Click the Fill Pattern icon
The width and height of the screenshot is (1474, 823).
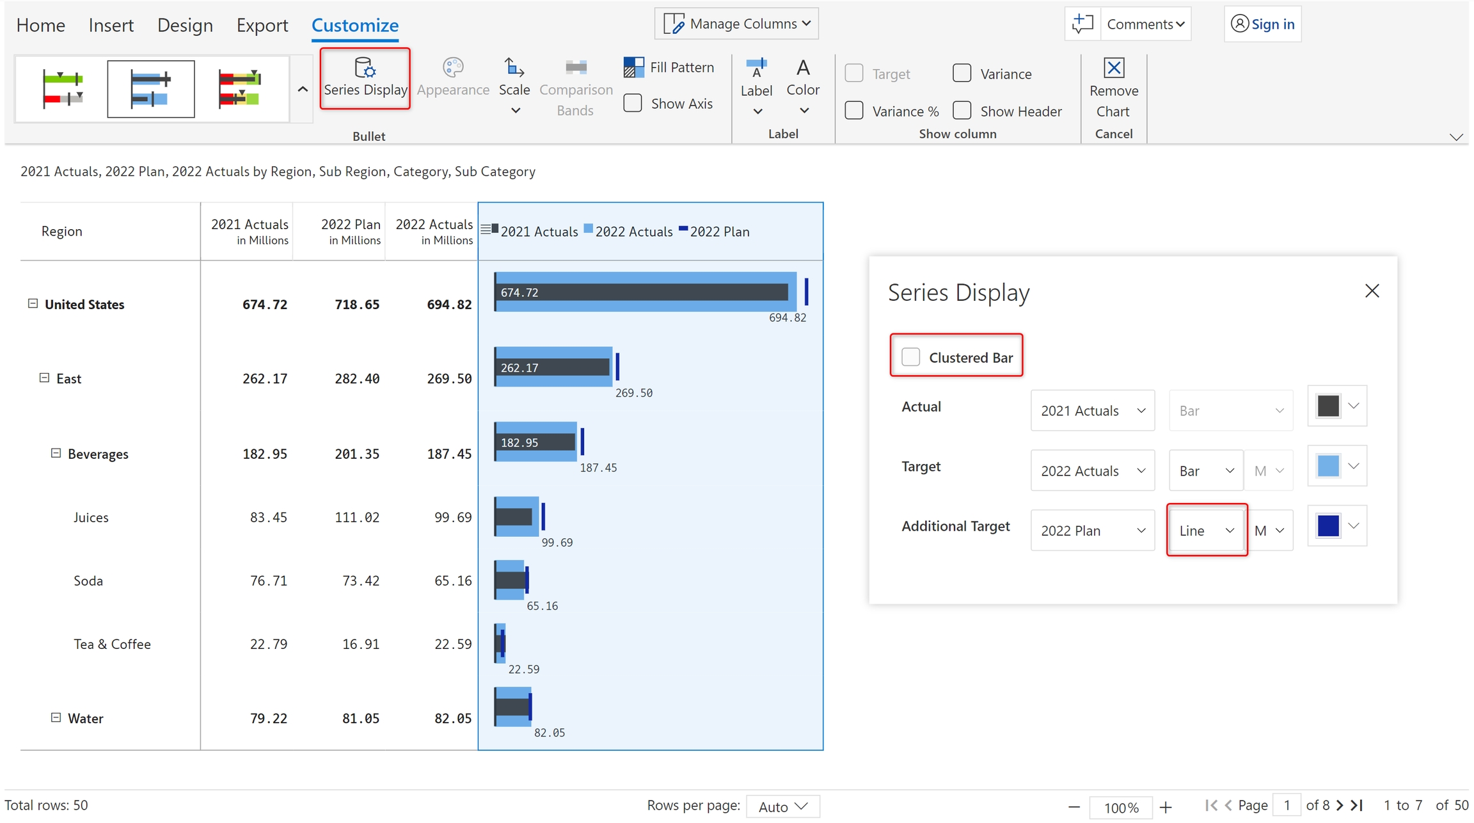tap(633, 67)
